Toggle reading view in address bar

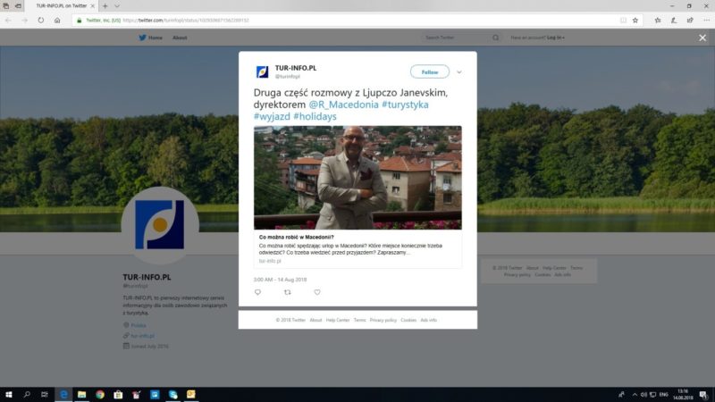pos(623,20)
